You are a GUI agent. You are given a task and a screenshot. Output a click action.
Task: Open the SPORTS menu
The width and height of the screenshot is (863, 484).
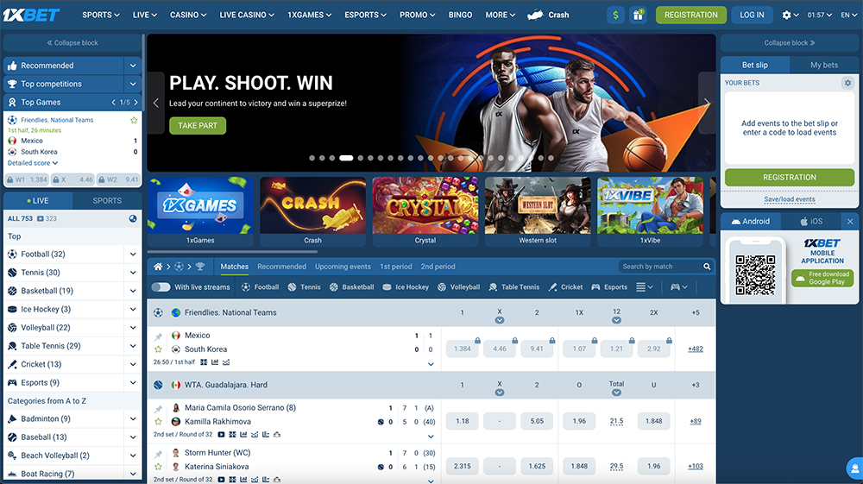[x=101, y=15]
